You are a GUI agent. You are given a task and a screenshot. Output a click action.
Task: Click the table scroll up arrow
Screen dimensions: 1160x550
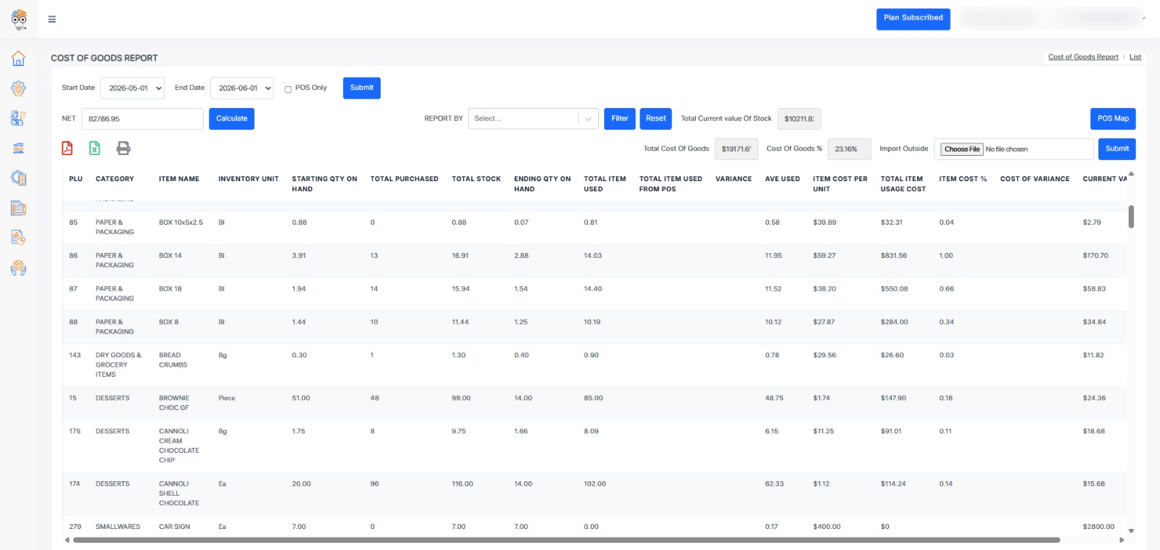point(1131,174)
